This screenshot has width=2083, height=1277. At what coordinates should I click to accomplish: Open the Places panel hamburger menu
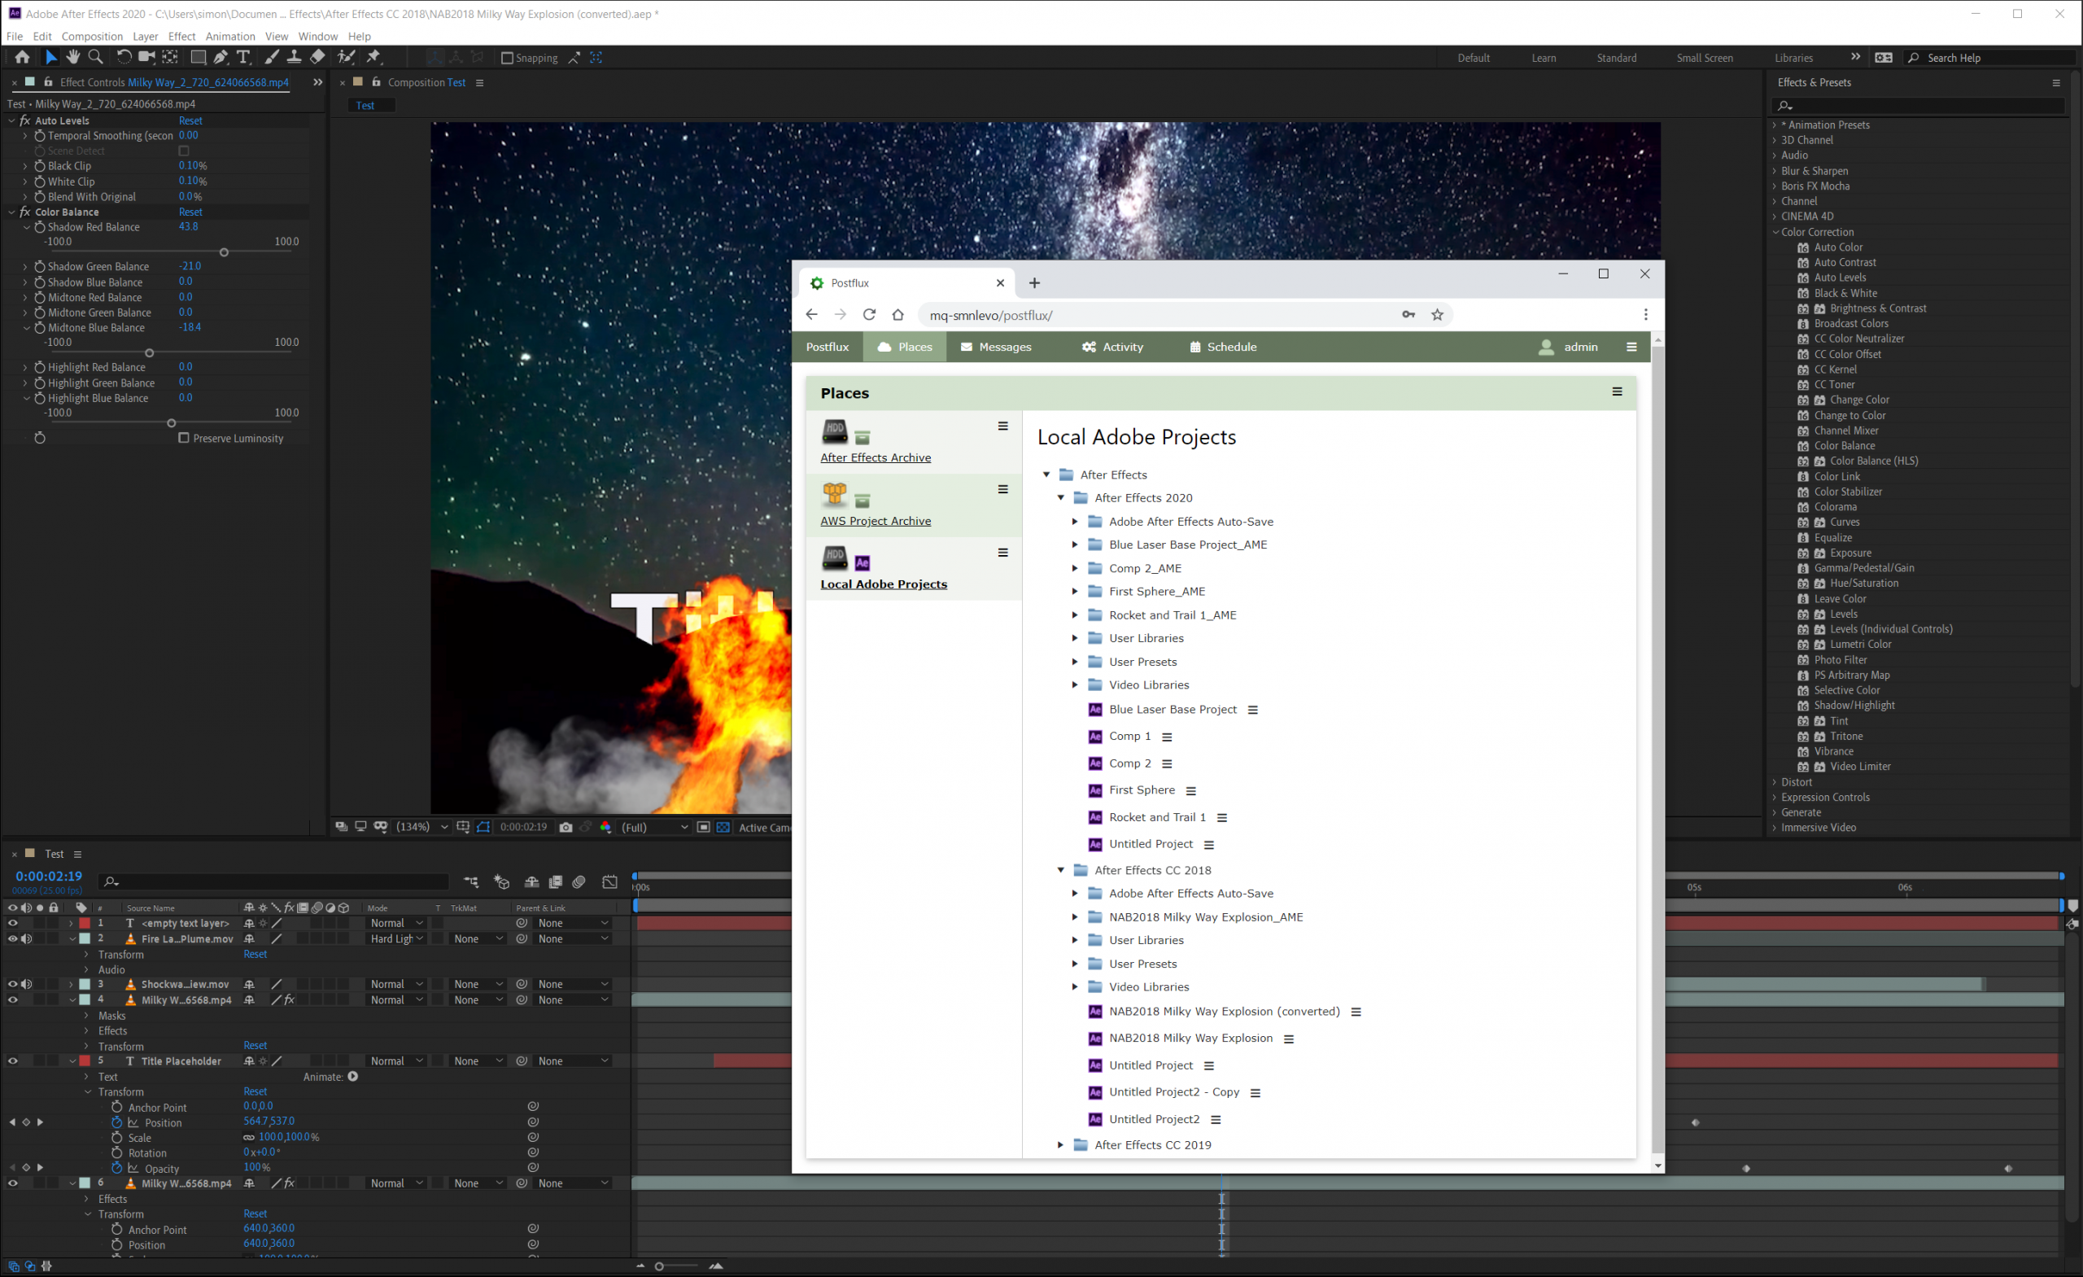pos(1618,391)
